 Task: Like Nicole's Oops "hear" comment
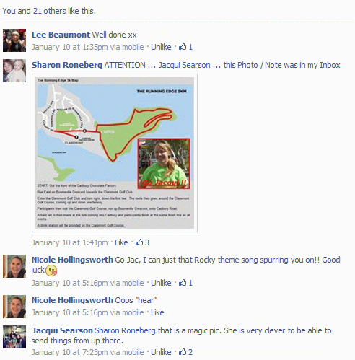[157, 312]
